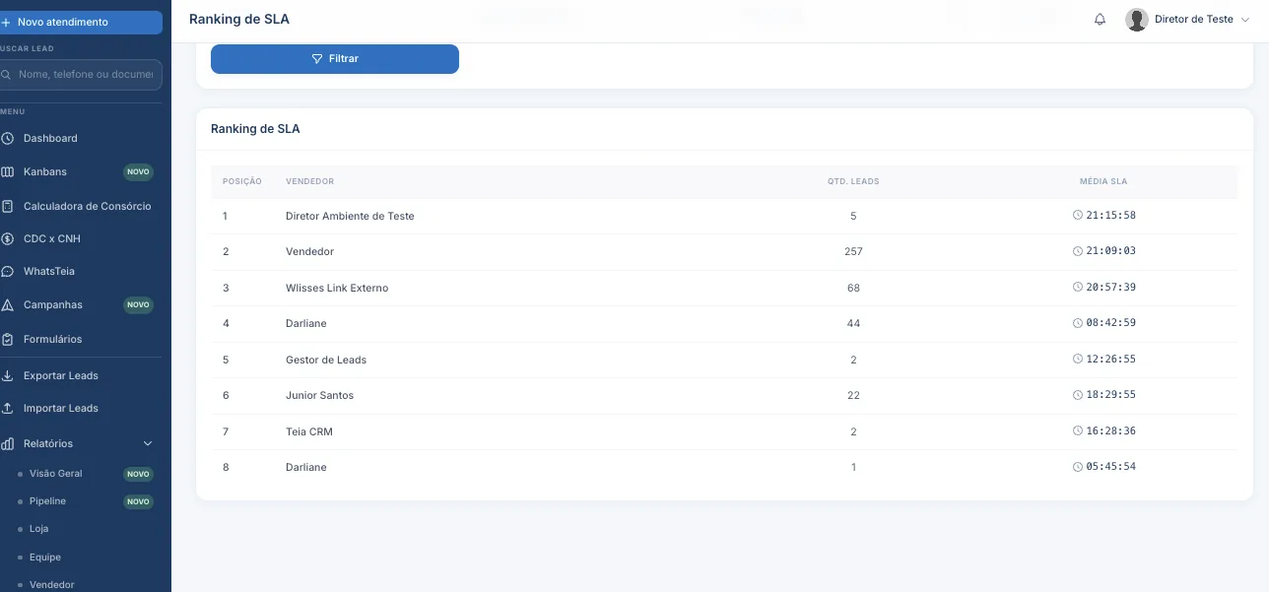Click the search magnifier icon
1269x592 pixels.
coord(7,75)
